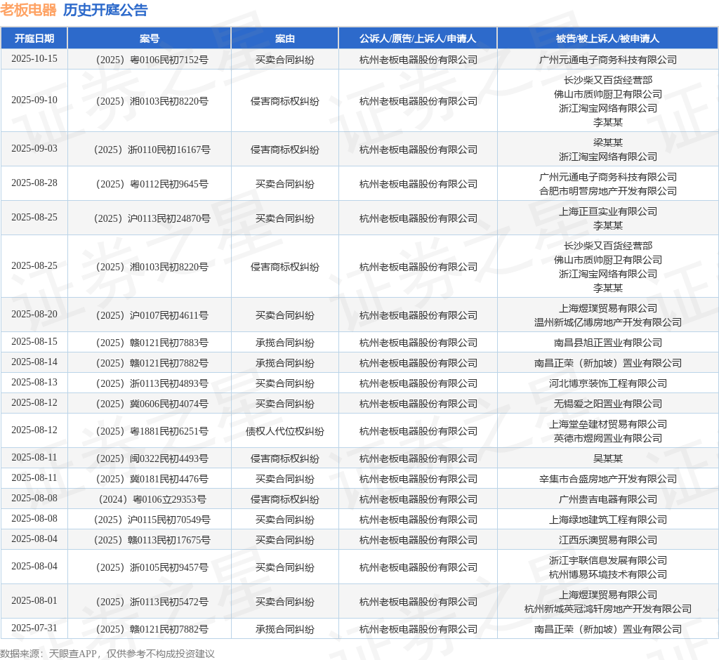Image resolution: width=719 pixels, height=660 pixels.
Task: Click case number 浙0113民初5472号
Action: point(152,602)
